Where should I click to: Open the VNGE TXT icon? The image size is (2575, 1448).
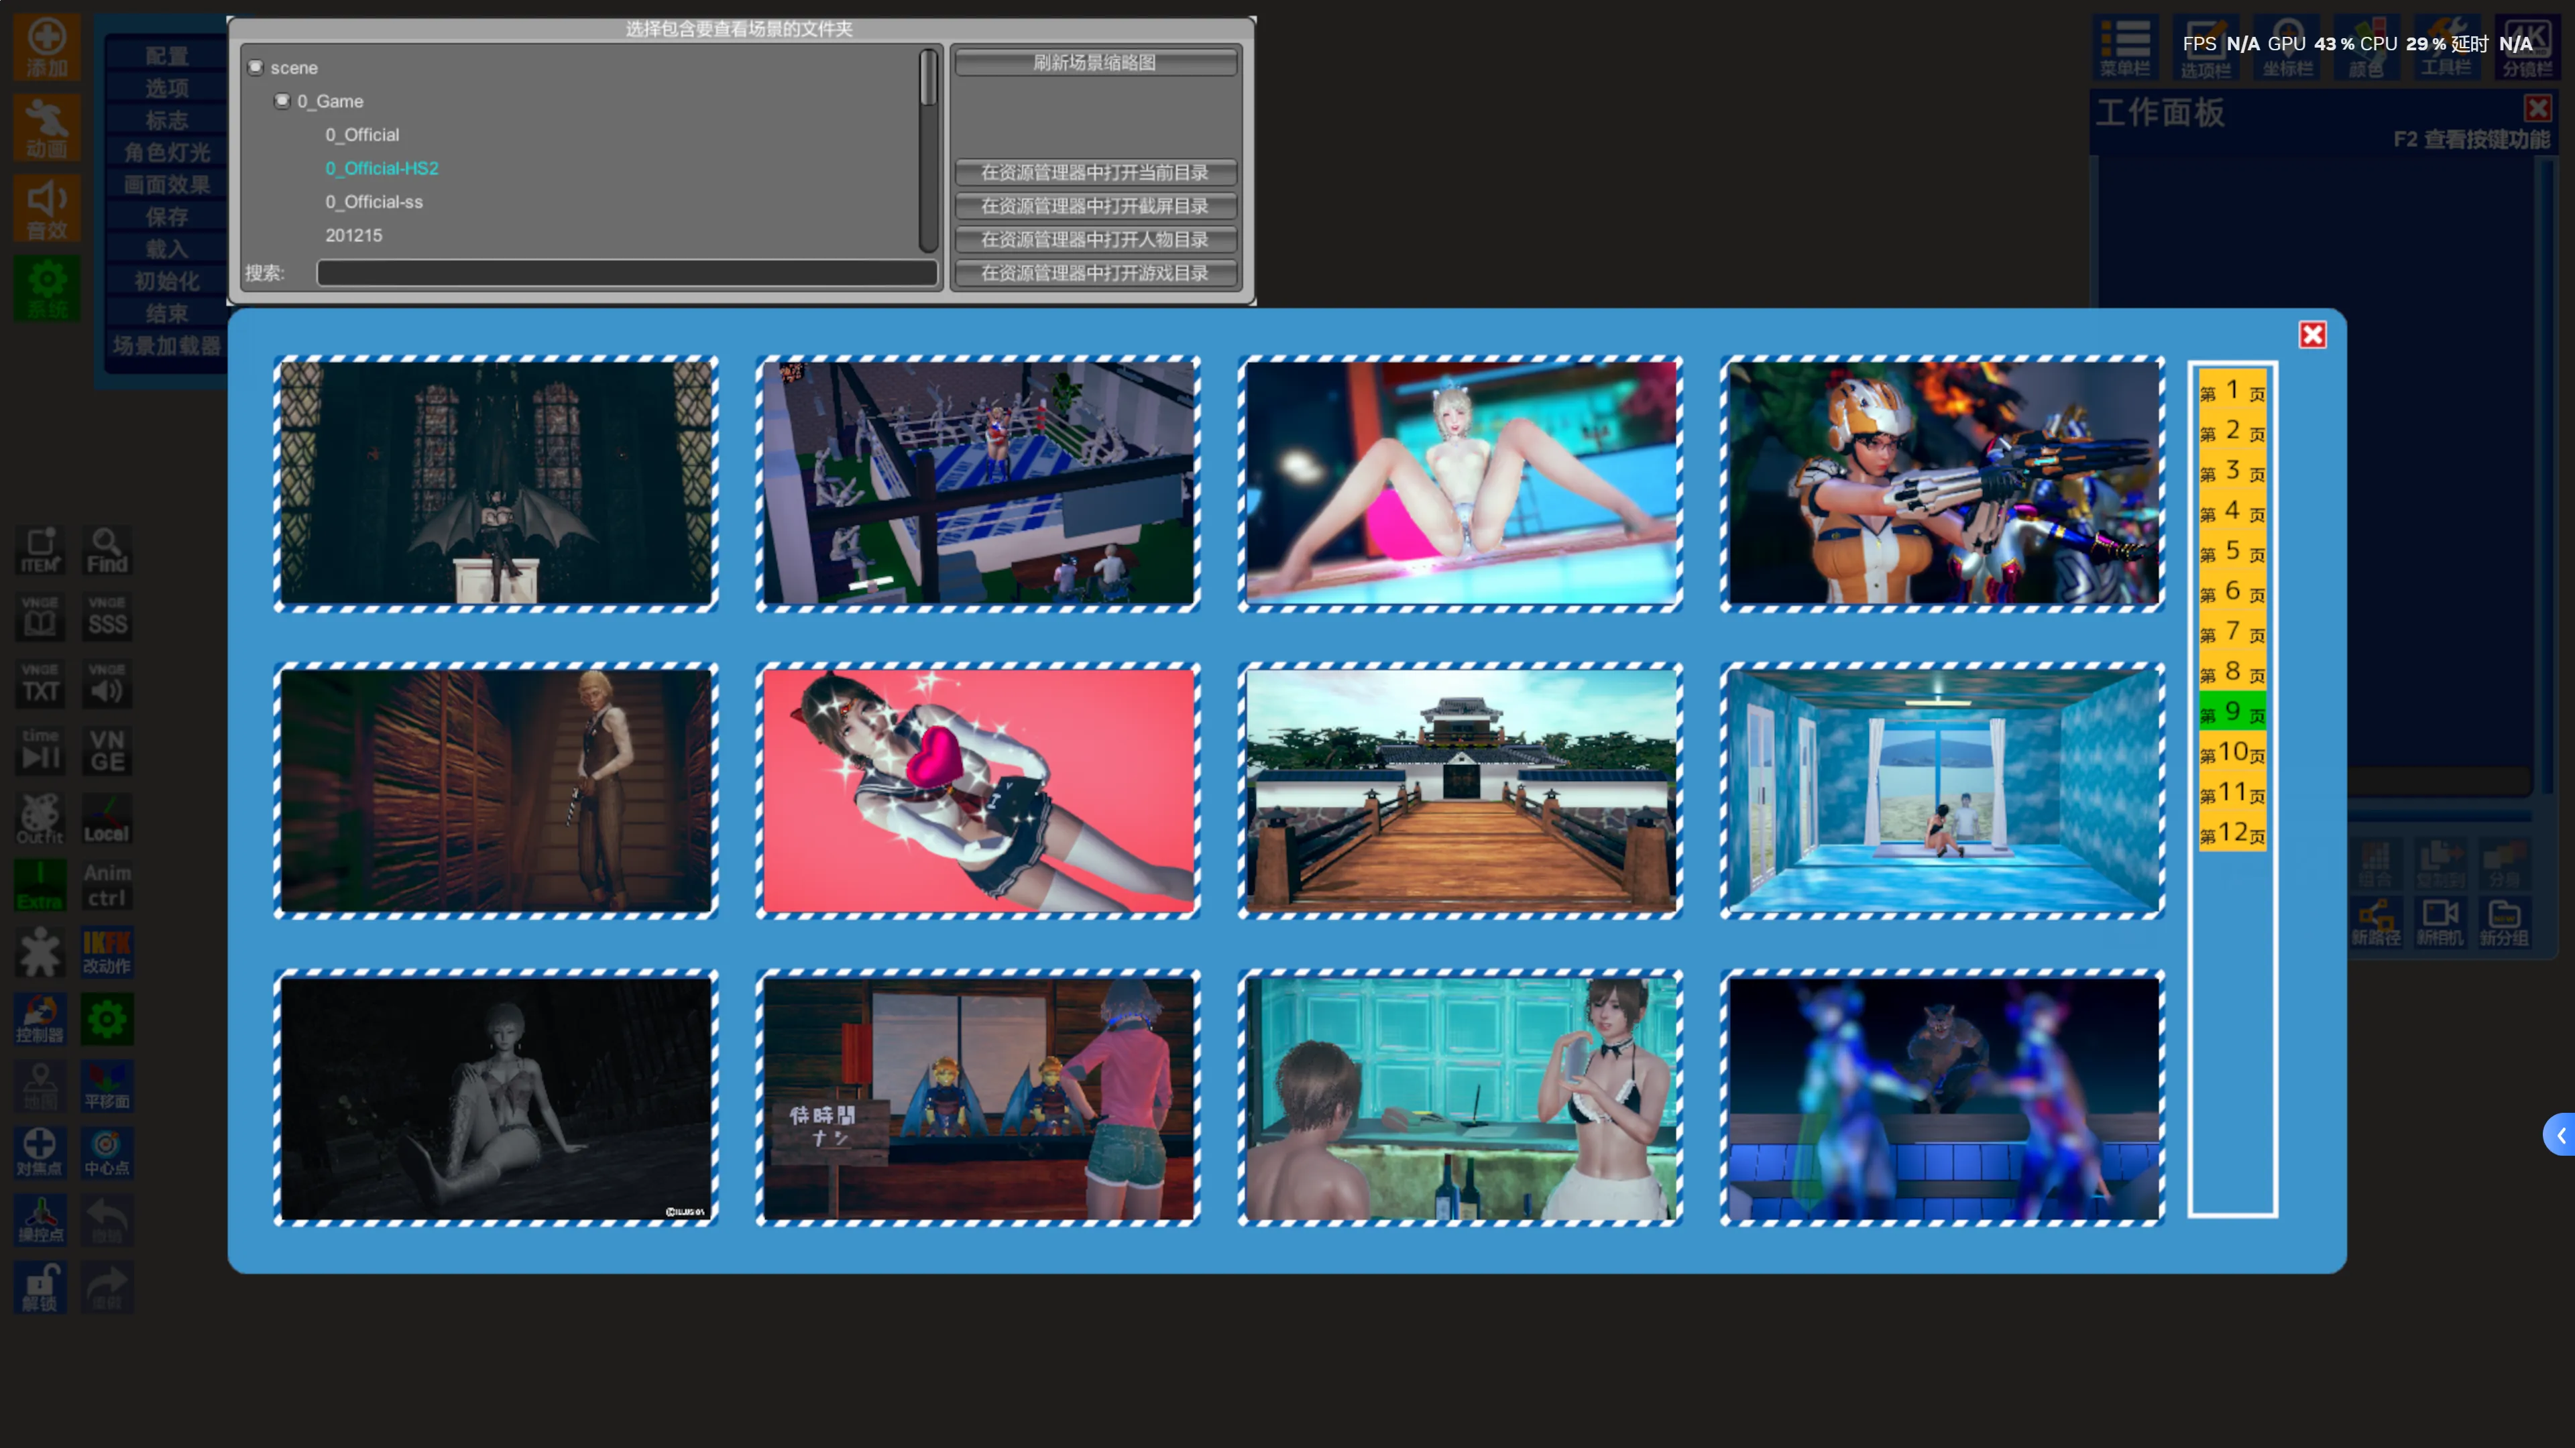point(40,684)
